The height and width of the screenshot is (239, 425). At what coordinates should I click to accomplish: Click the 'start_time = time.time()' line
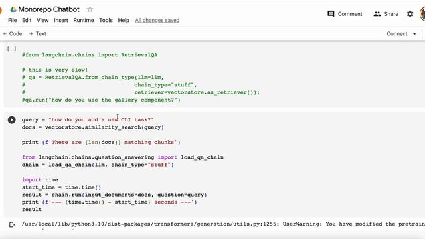click(61, 187)
